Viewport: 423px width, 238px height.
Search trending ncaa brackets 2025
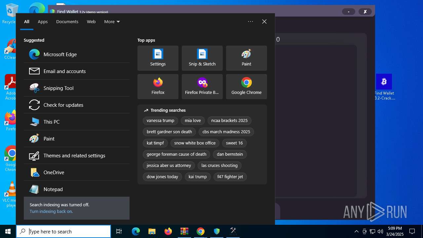tap(229, 120)
